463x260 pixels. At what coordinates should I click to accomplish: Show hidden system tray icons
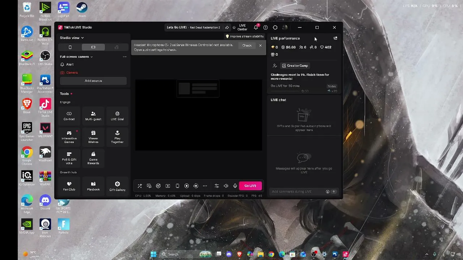[x=426, y=254]
